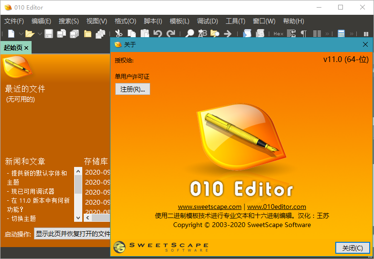Click the Cut scissors icon
Screen dimensions: 374x259
click(x=119, y=33)
